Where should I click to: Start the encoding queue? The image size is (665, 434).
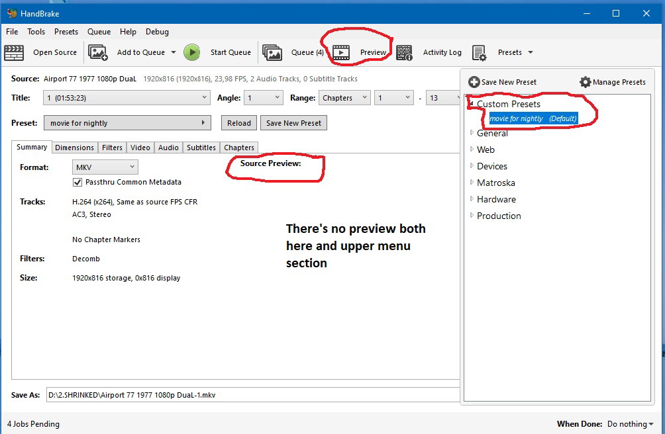(192, 52)
